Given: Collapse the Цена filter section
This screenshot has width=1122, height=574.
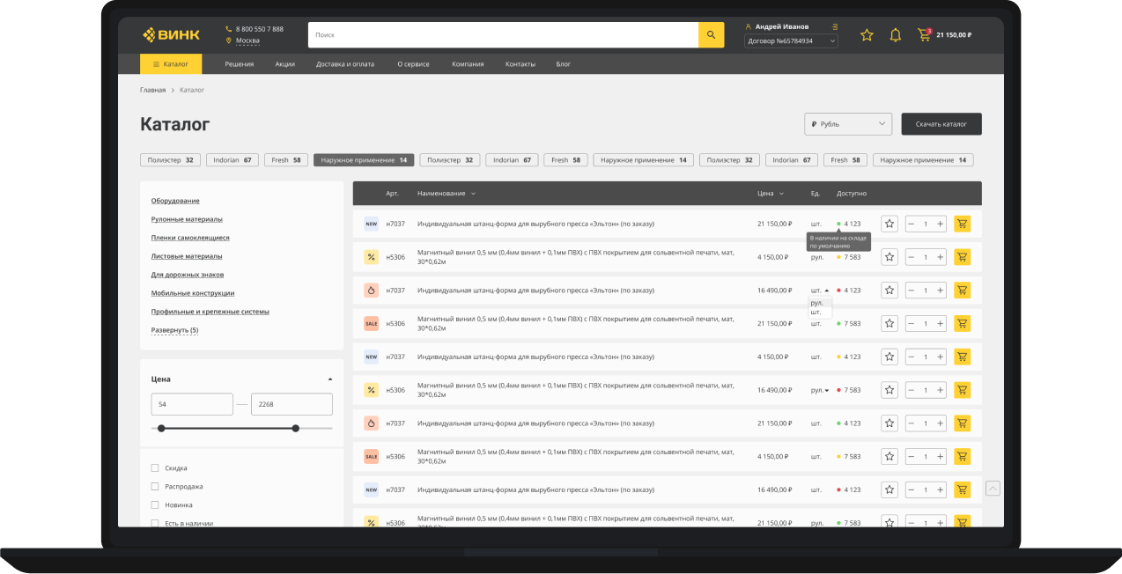Looking at the screenshot, I should pyautogui.click(x=329, y=379).
